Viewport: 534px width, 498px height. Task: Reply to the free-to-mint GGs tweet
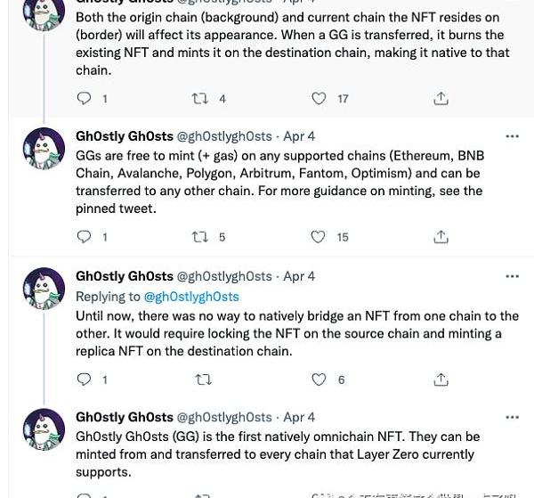pos(85,237)
